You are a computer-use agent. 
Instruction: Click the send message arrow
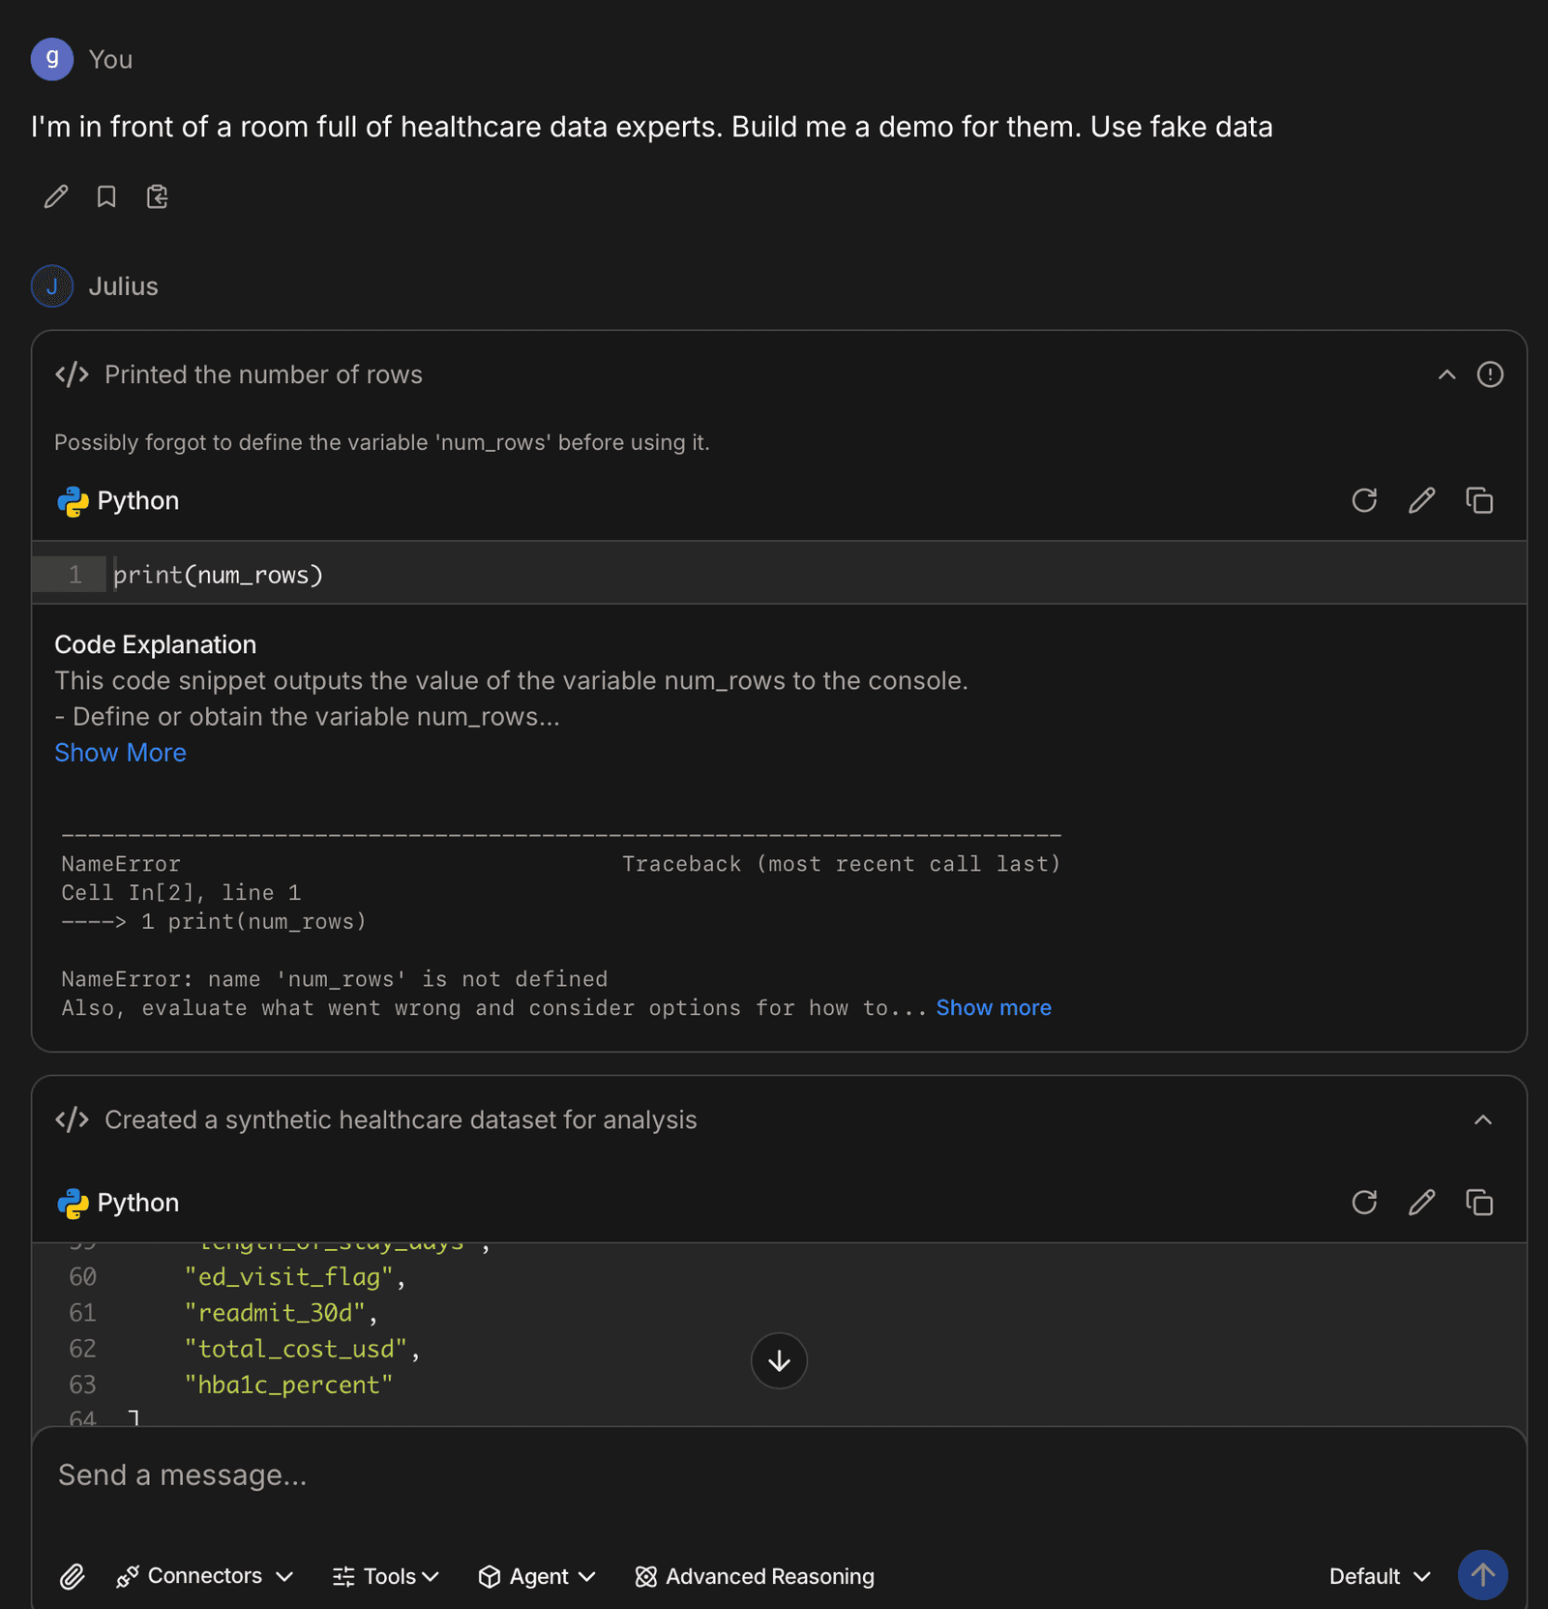pos(1482,1575)
